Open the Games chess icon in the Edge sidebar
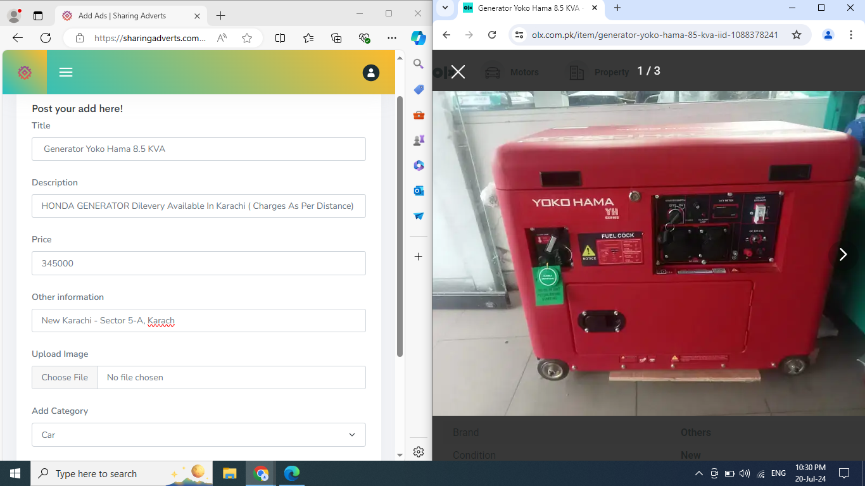The width and height of the screenshot is (865, 486). tap(419, 140)
